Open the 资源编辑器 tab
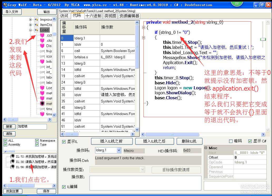Viewport: 272px width, 196px height. (x=129, y=16)
